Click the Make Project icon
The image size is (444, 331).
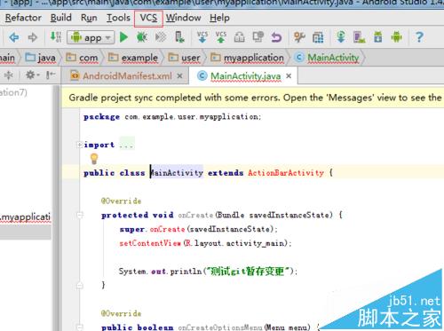[x=56, y=37]
